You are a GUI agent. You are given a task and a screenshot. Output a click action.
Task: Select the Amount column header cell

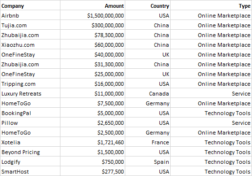click(x=93, y=5)
